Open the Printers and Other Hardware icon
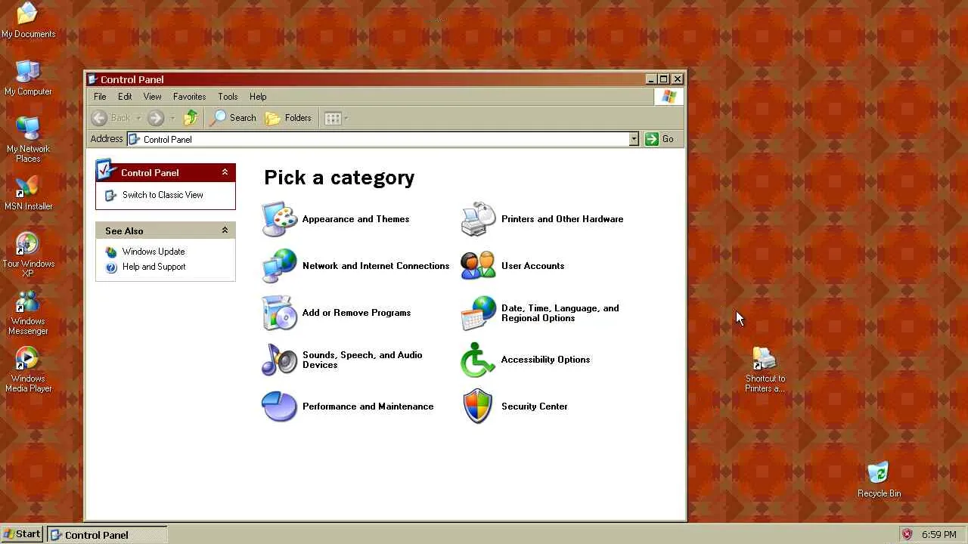Image resolution: width=968 pixels, height=544 pixels. click(x=479, y=219)
